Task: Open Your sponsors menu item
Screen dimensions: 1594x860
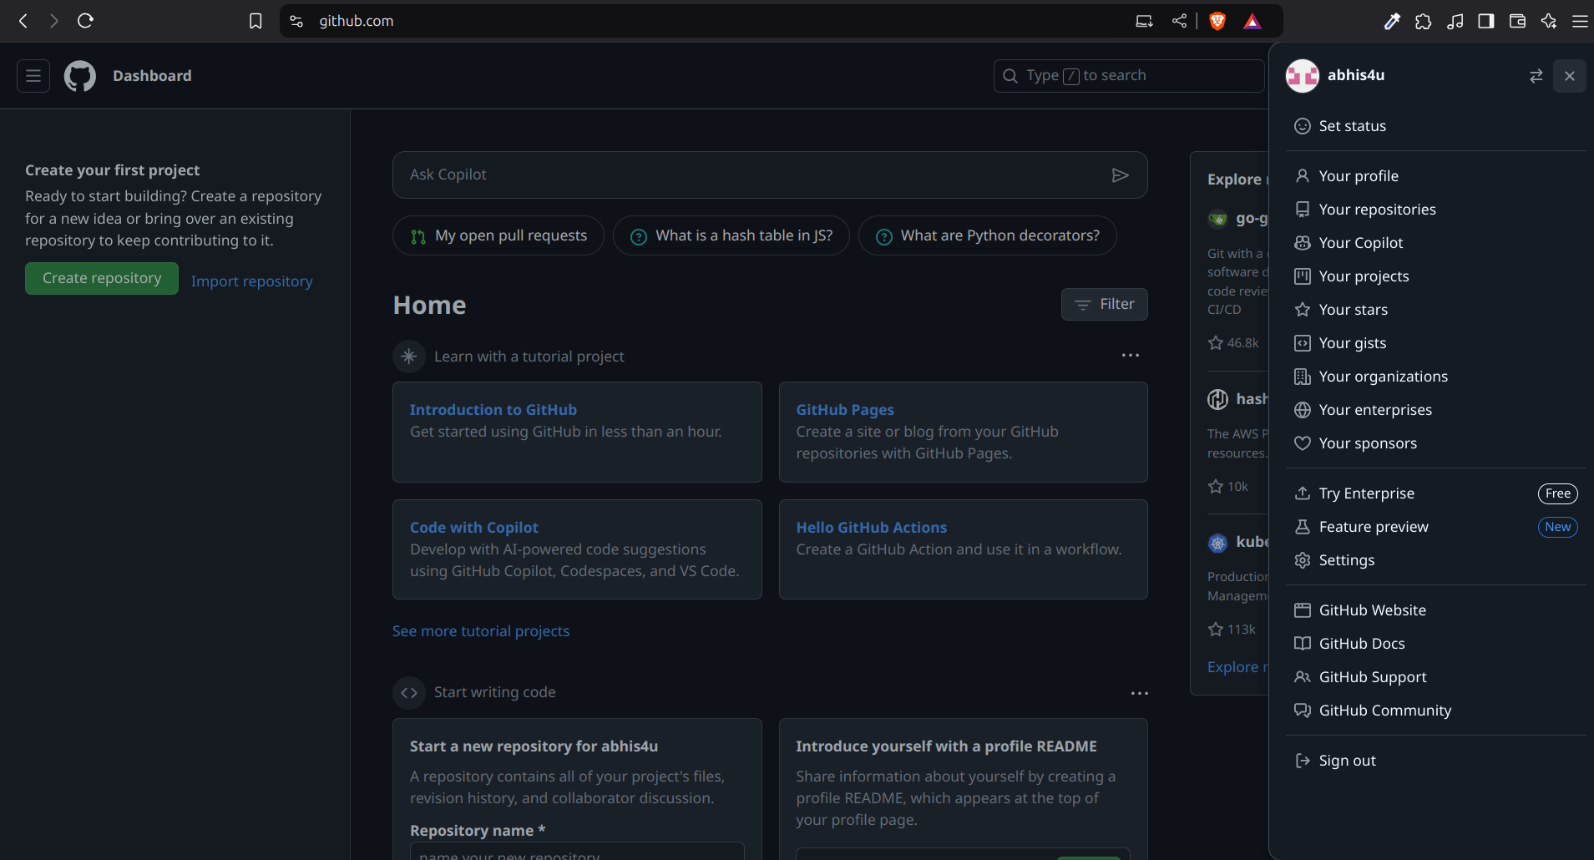Action: click(1436, 443)
